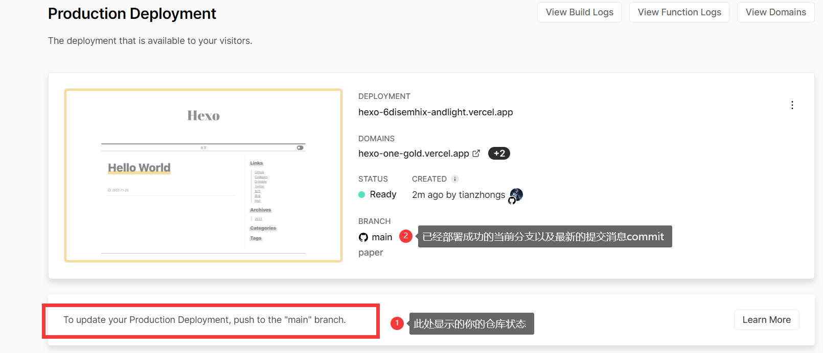The image size is (823, 353).
Task: Click the red number 2 annotation badge
Action: coord(405,236)
